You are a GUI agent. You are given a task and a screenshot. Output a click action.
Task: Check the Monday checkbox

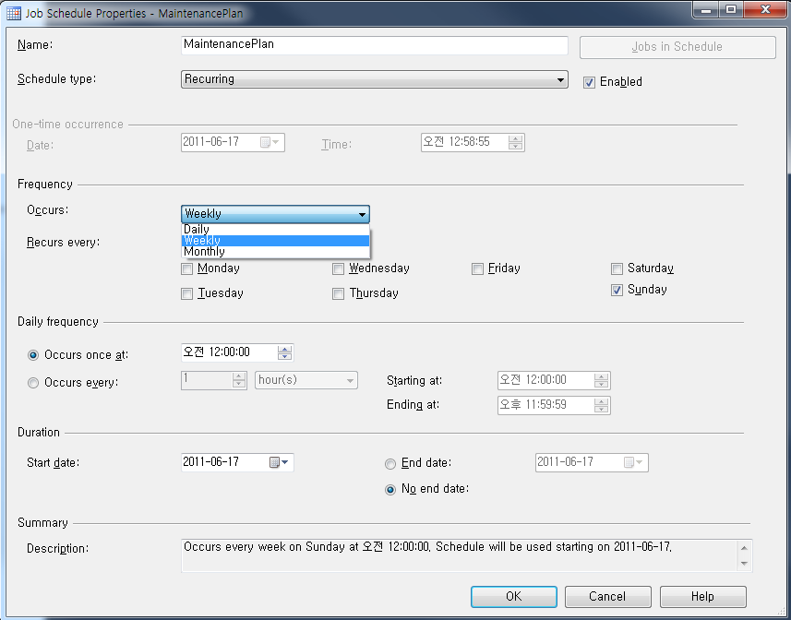click(186, 268)
